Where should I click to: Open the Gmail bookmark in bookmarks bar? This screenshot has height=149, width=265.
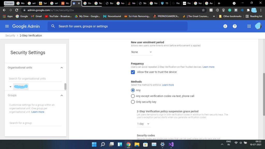pyautogui.click(x=36, y=16)
